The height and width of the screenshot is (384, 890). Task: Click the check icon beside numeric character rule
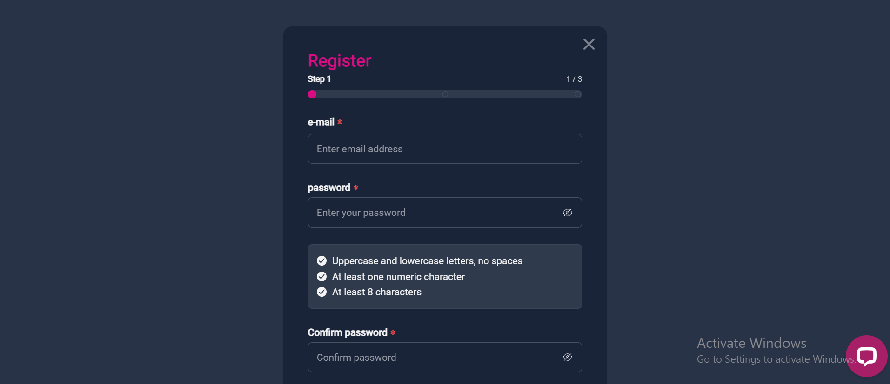321,276
